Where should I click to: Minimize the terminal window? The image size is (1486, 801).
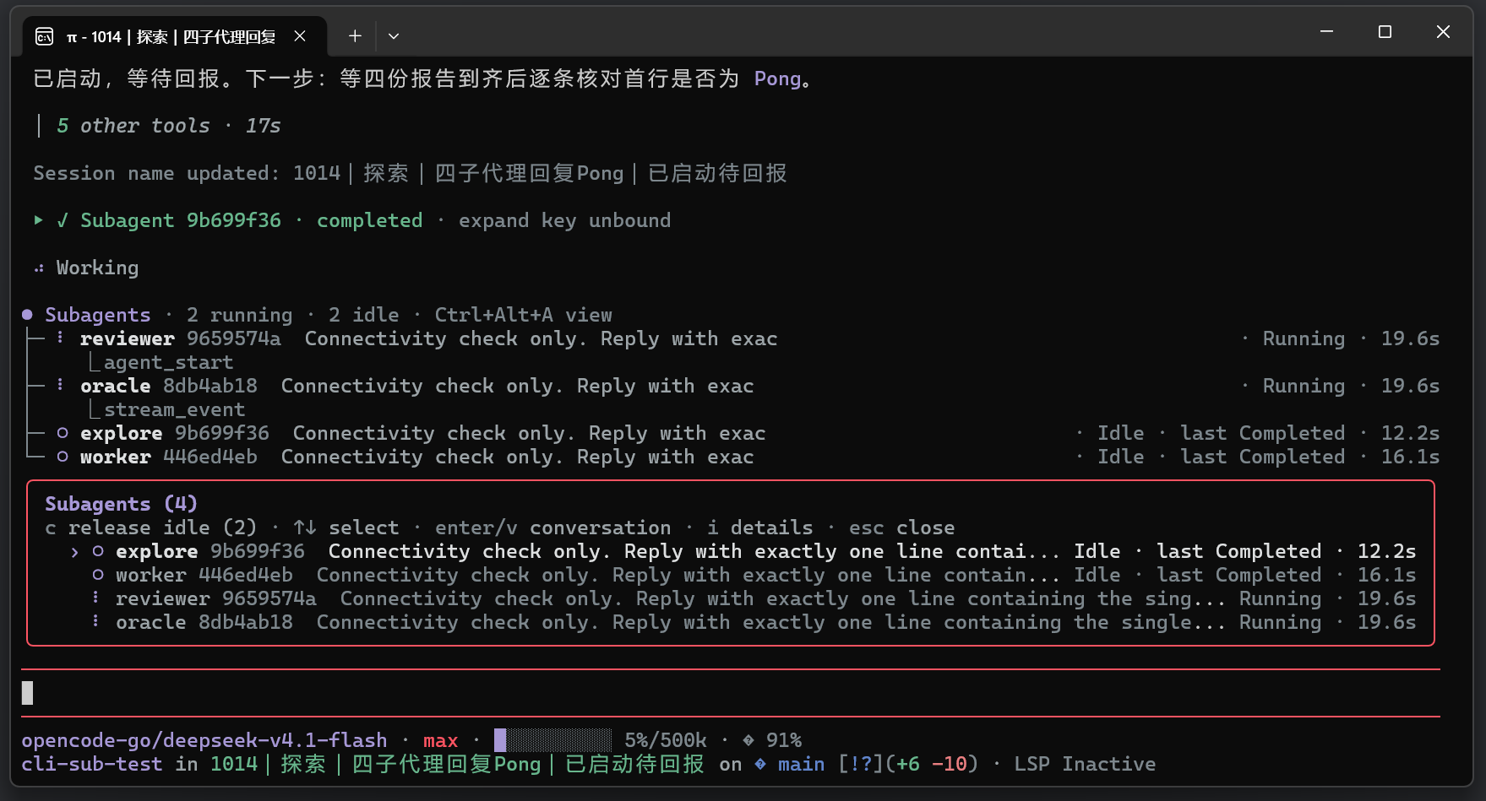click(x=1326, y=32)
